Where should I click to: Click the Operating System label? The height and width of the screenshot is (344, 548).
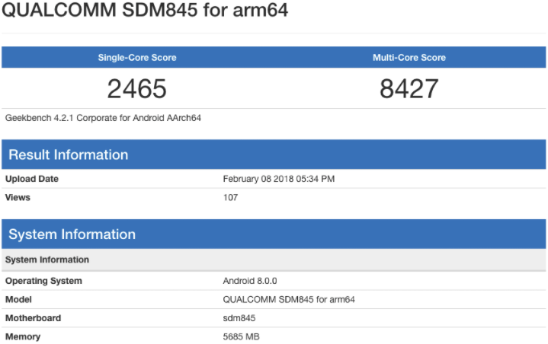pos(43,281)
